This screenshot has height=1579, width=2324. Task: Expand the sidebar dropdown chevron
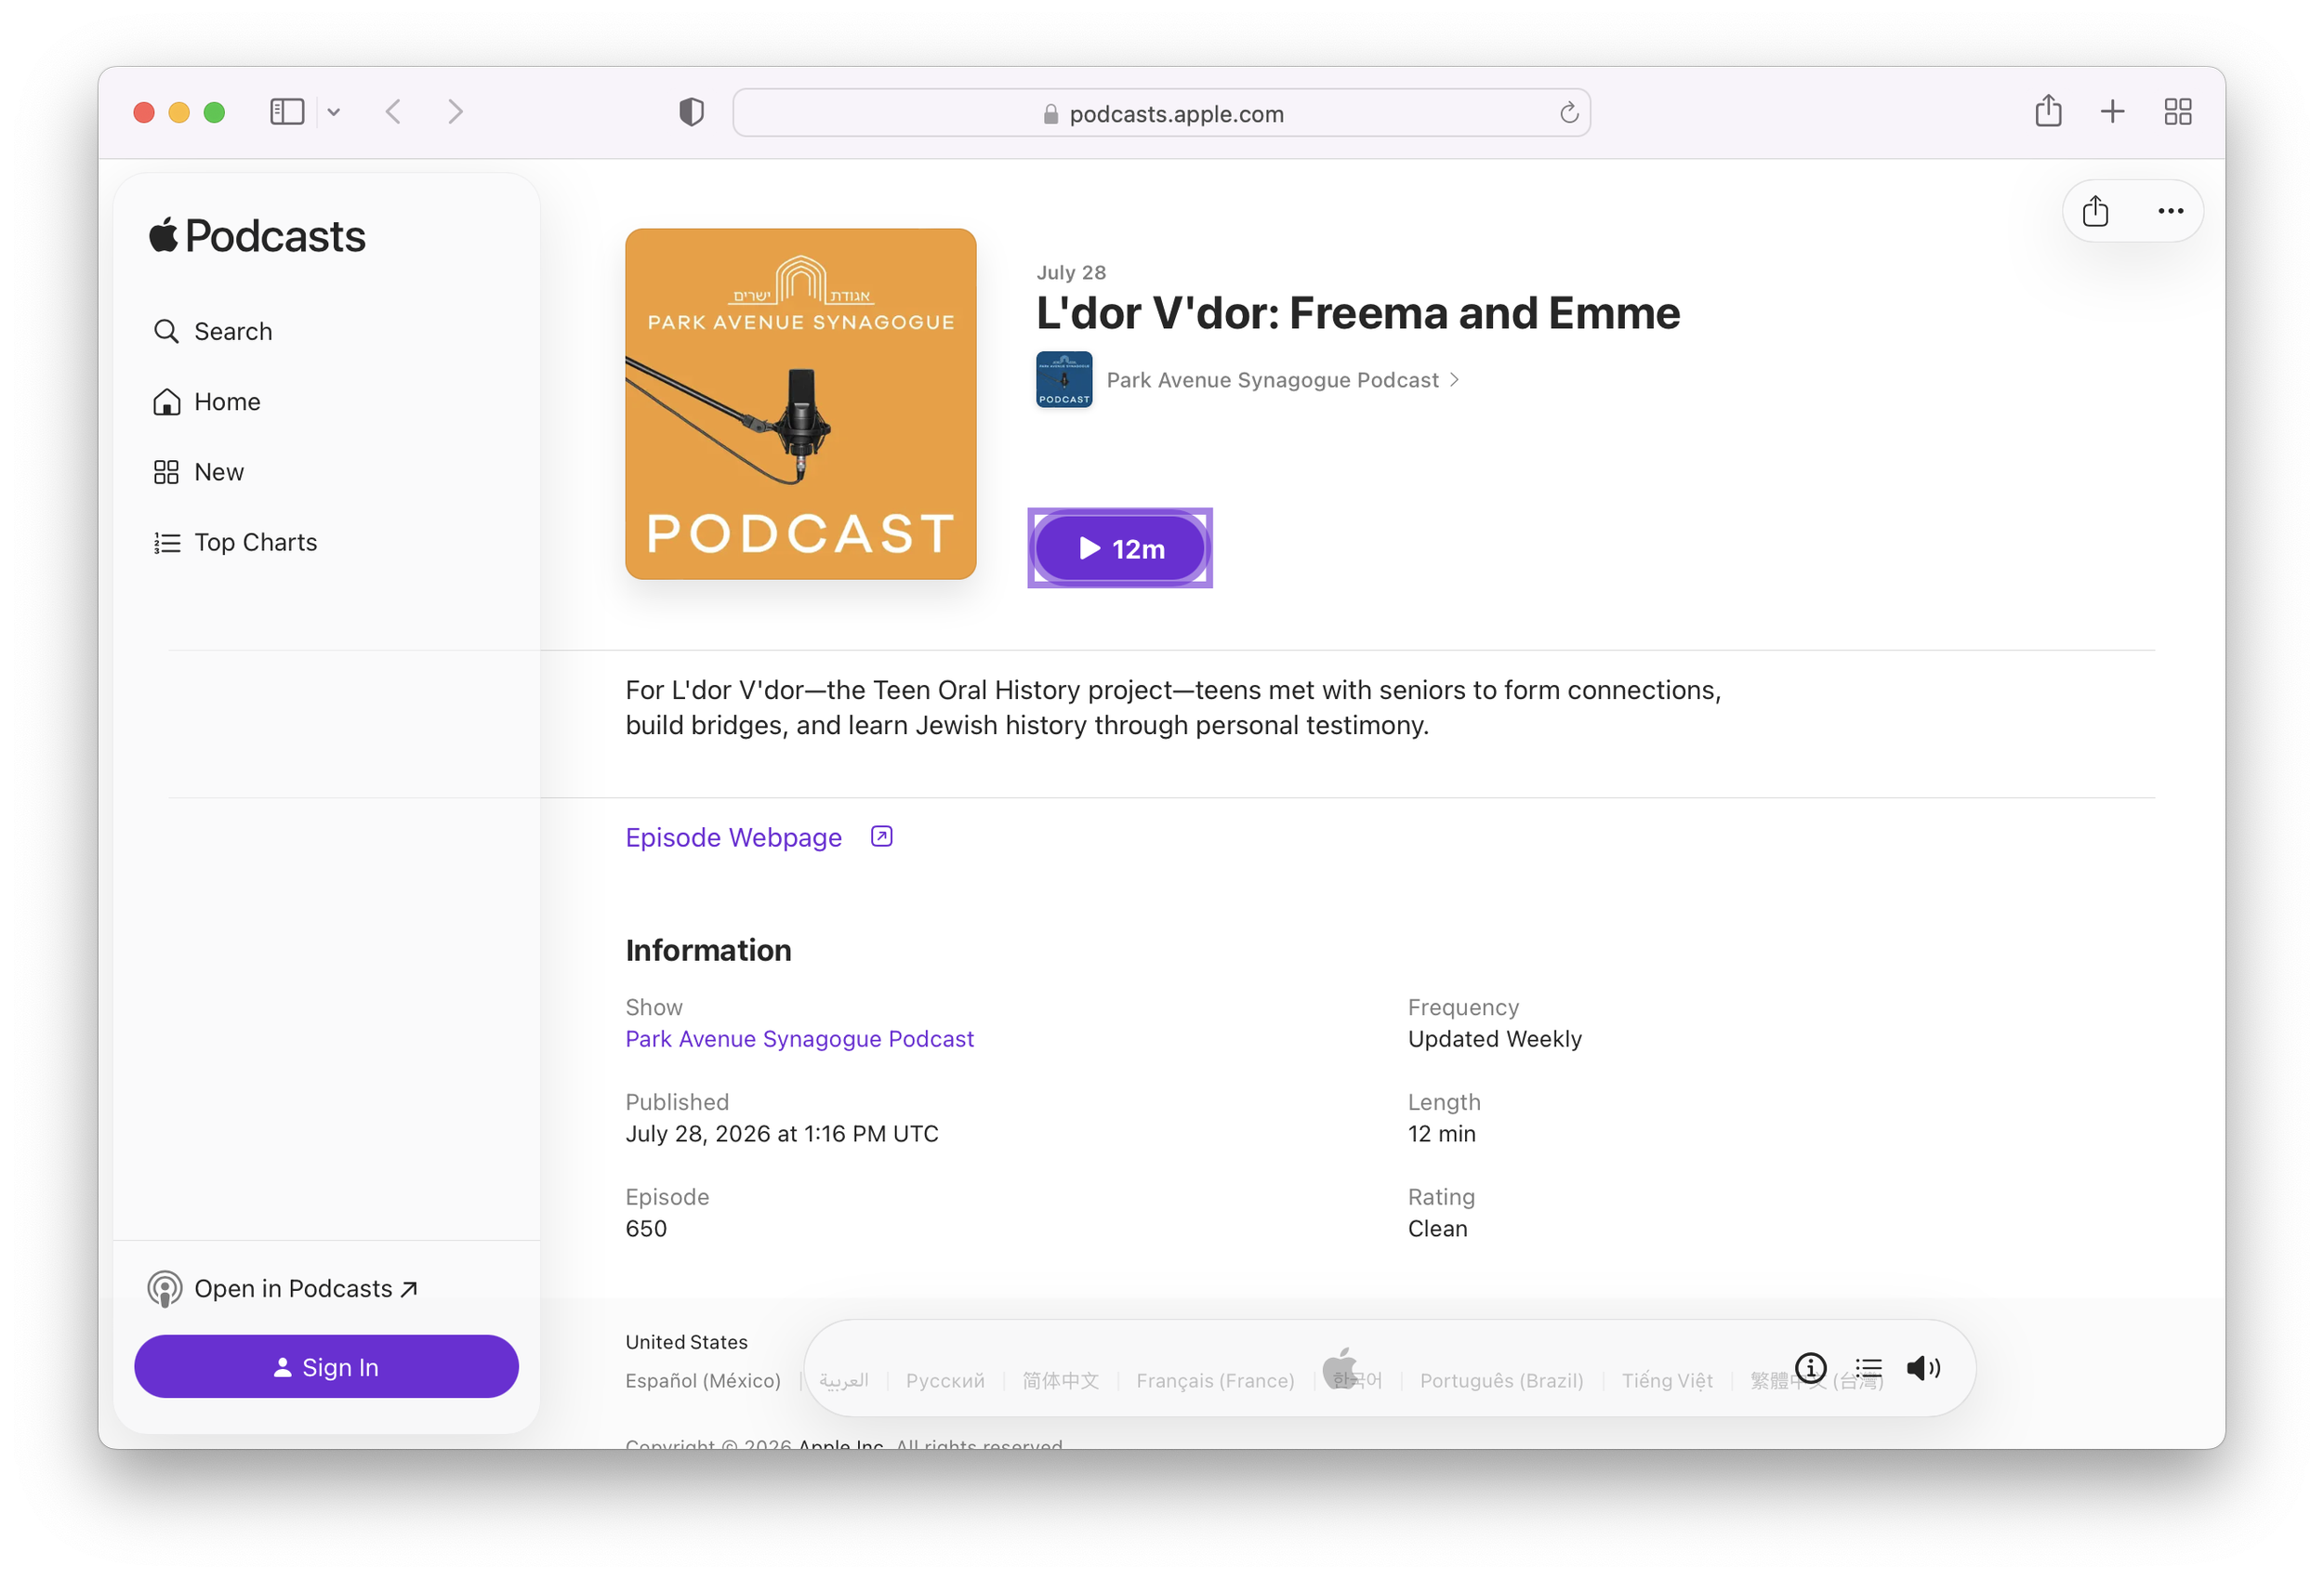334,112
